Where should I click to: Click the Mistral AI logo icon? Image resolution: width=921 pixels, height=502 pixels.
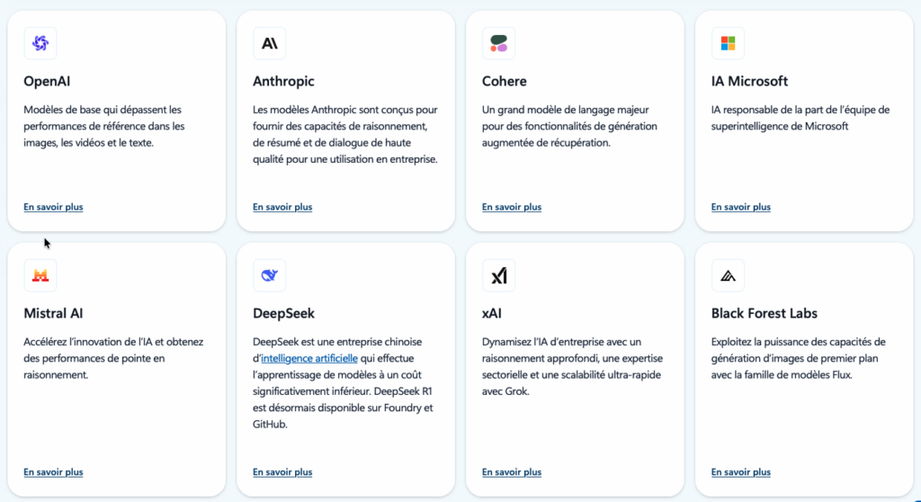tap(40, 275)
